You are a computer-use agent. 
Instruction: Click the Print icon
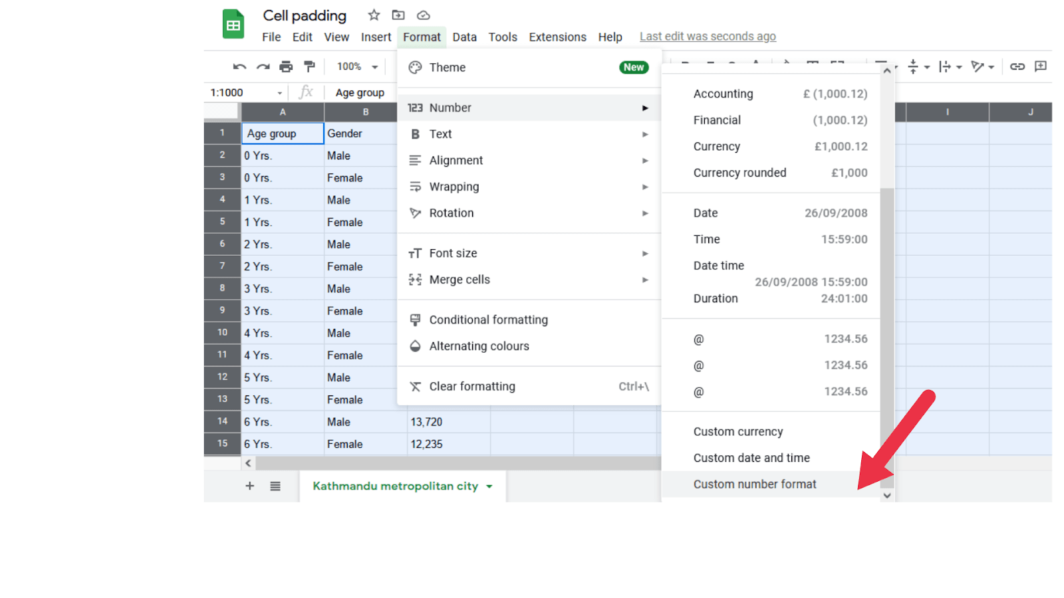(x=285, y=66)
